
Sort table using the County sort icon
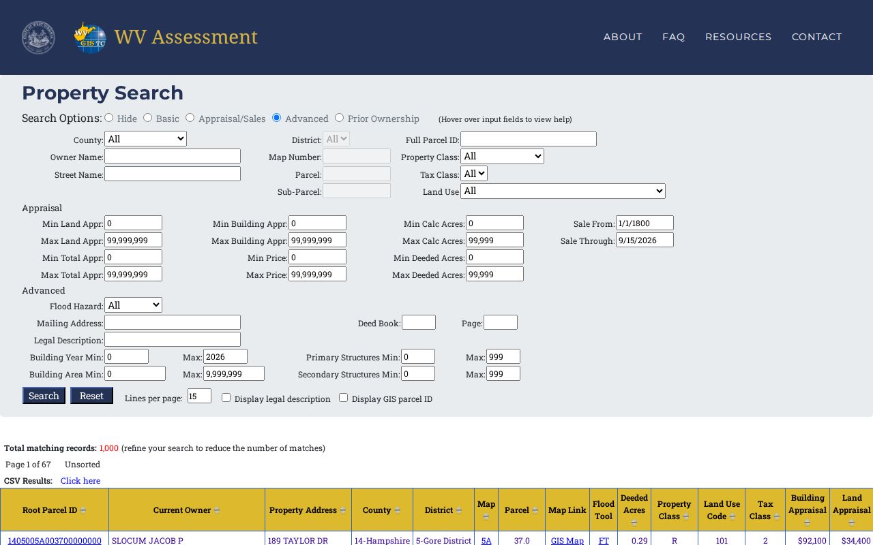tap(397, 510)
